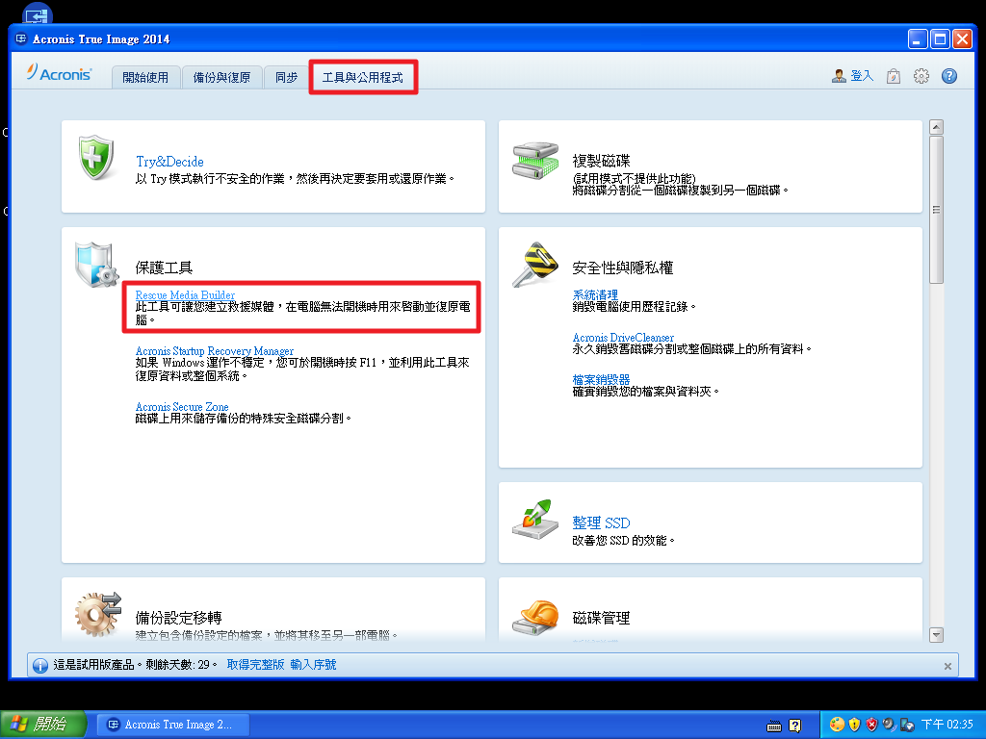Viewport: 986px width, 739px height.
Task: Click the disk management hard hat icon
Action: click(x=534, y=616)
